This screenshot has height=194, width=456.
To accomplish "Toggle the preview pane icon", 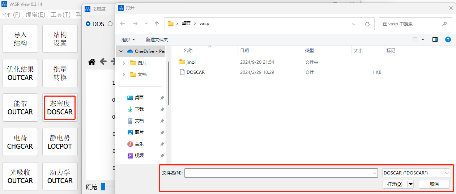I will 435,39.
